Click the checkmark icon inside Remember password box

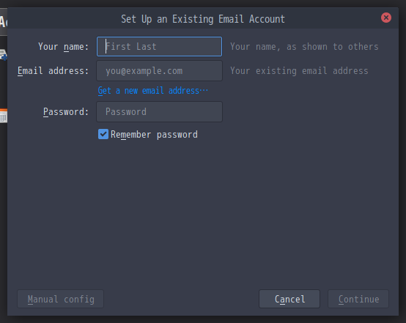coord(103,134)
